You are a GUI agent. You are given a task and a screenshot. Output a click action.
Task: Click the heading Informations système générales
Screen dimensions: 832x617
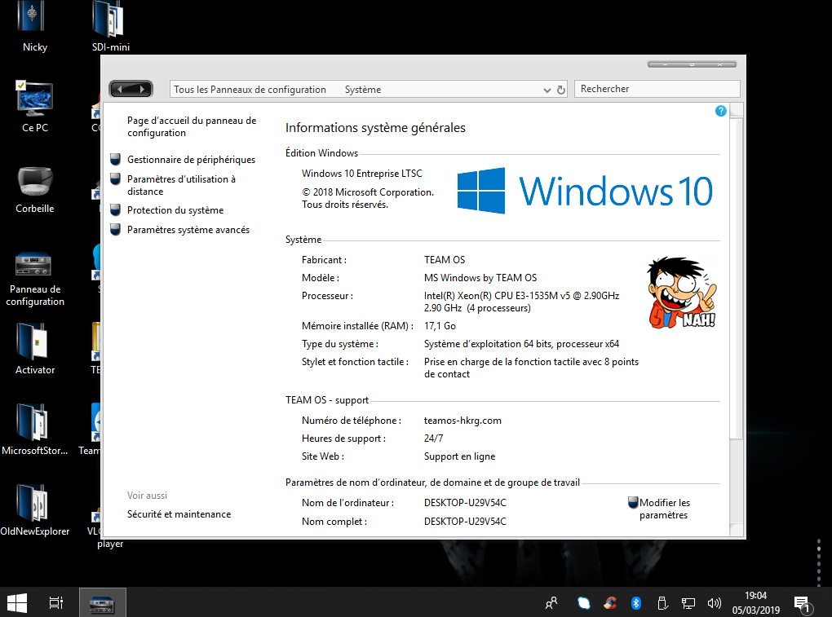[375, 128]
